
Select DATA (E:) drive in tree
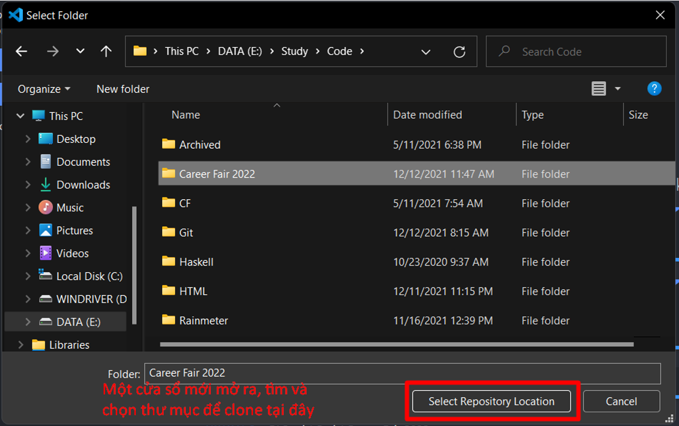(x=78, y=322)
